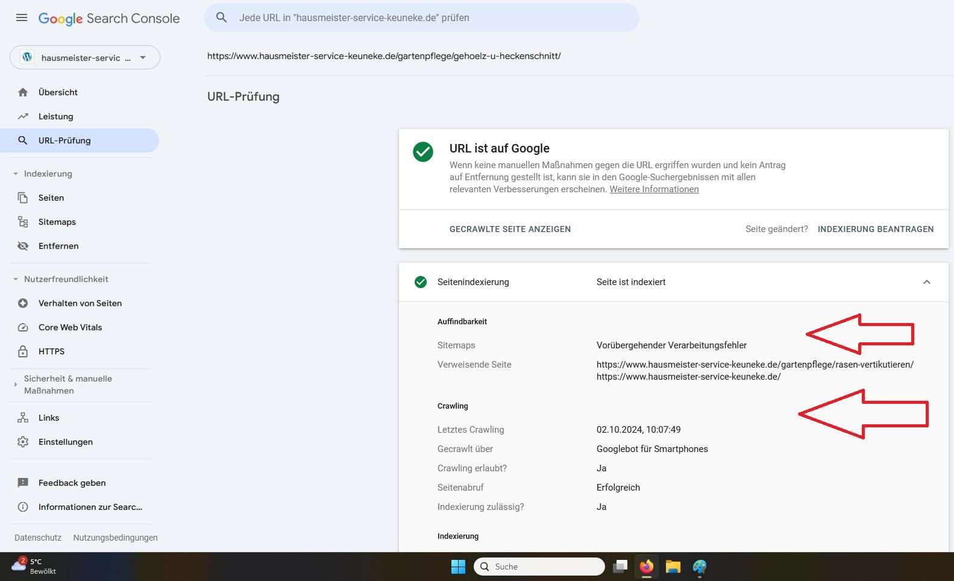This screenshot has height=581, width=954.
Task: Click INDEXIERUNG BEANTRAGEN button
Action: tap(876, 229)
